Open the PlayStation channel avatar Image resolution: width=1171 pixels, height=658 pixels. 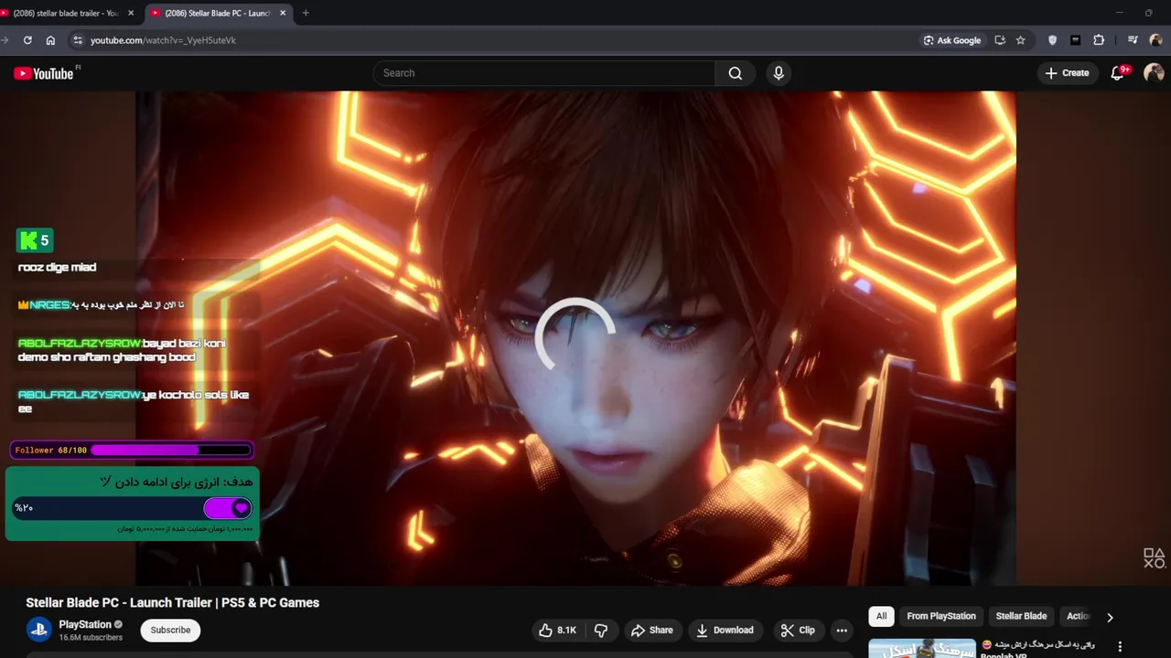click(38, 630)
